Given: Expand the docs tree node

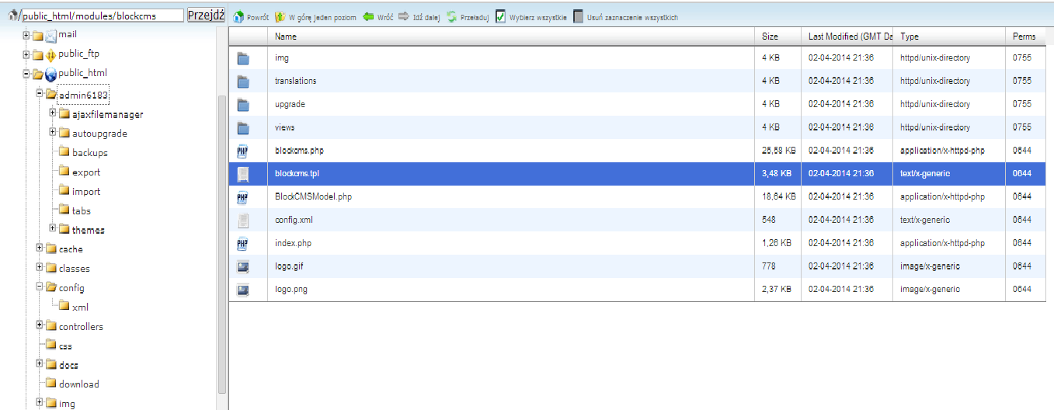Looking at the screenshot, I should (40, 363).
